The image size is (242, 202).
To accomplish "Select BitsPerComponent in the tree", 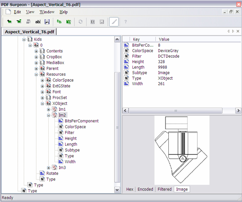I will coord(82,121).
